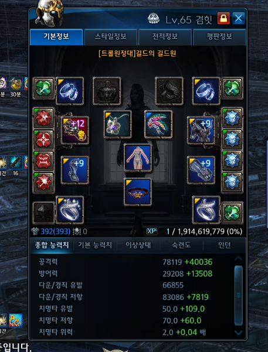The height and width of the screenshot is (352, 268).
Task: Open the 전적정보 tab
Action: 165,36
